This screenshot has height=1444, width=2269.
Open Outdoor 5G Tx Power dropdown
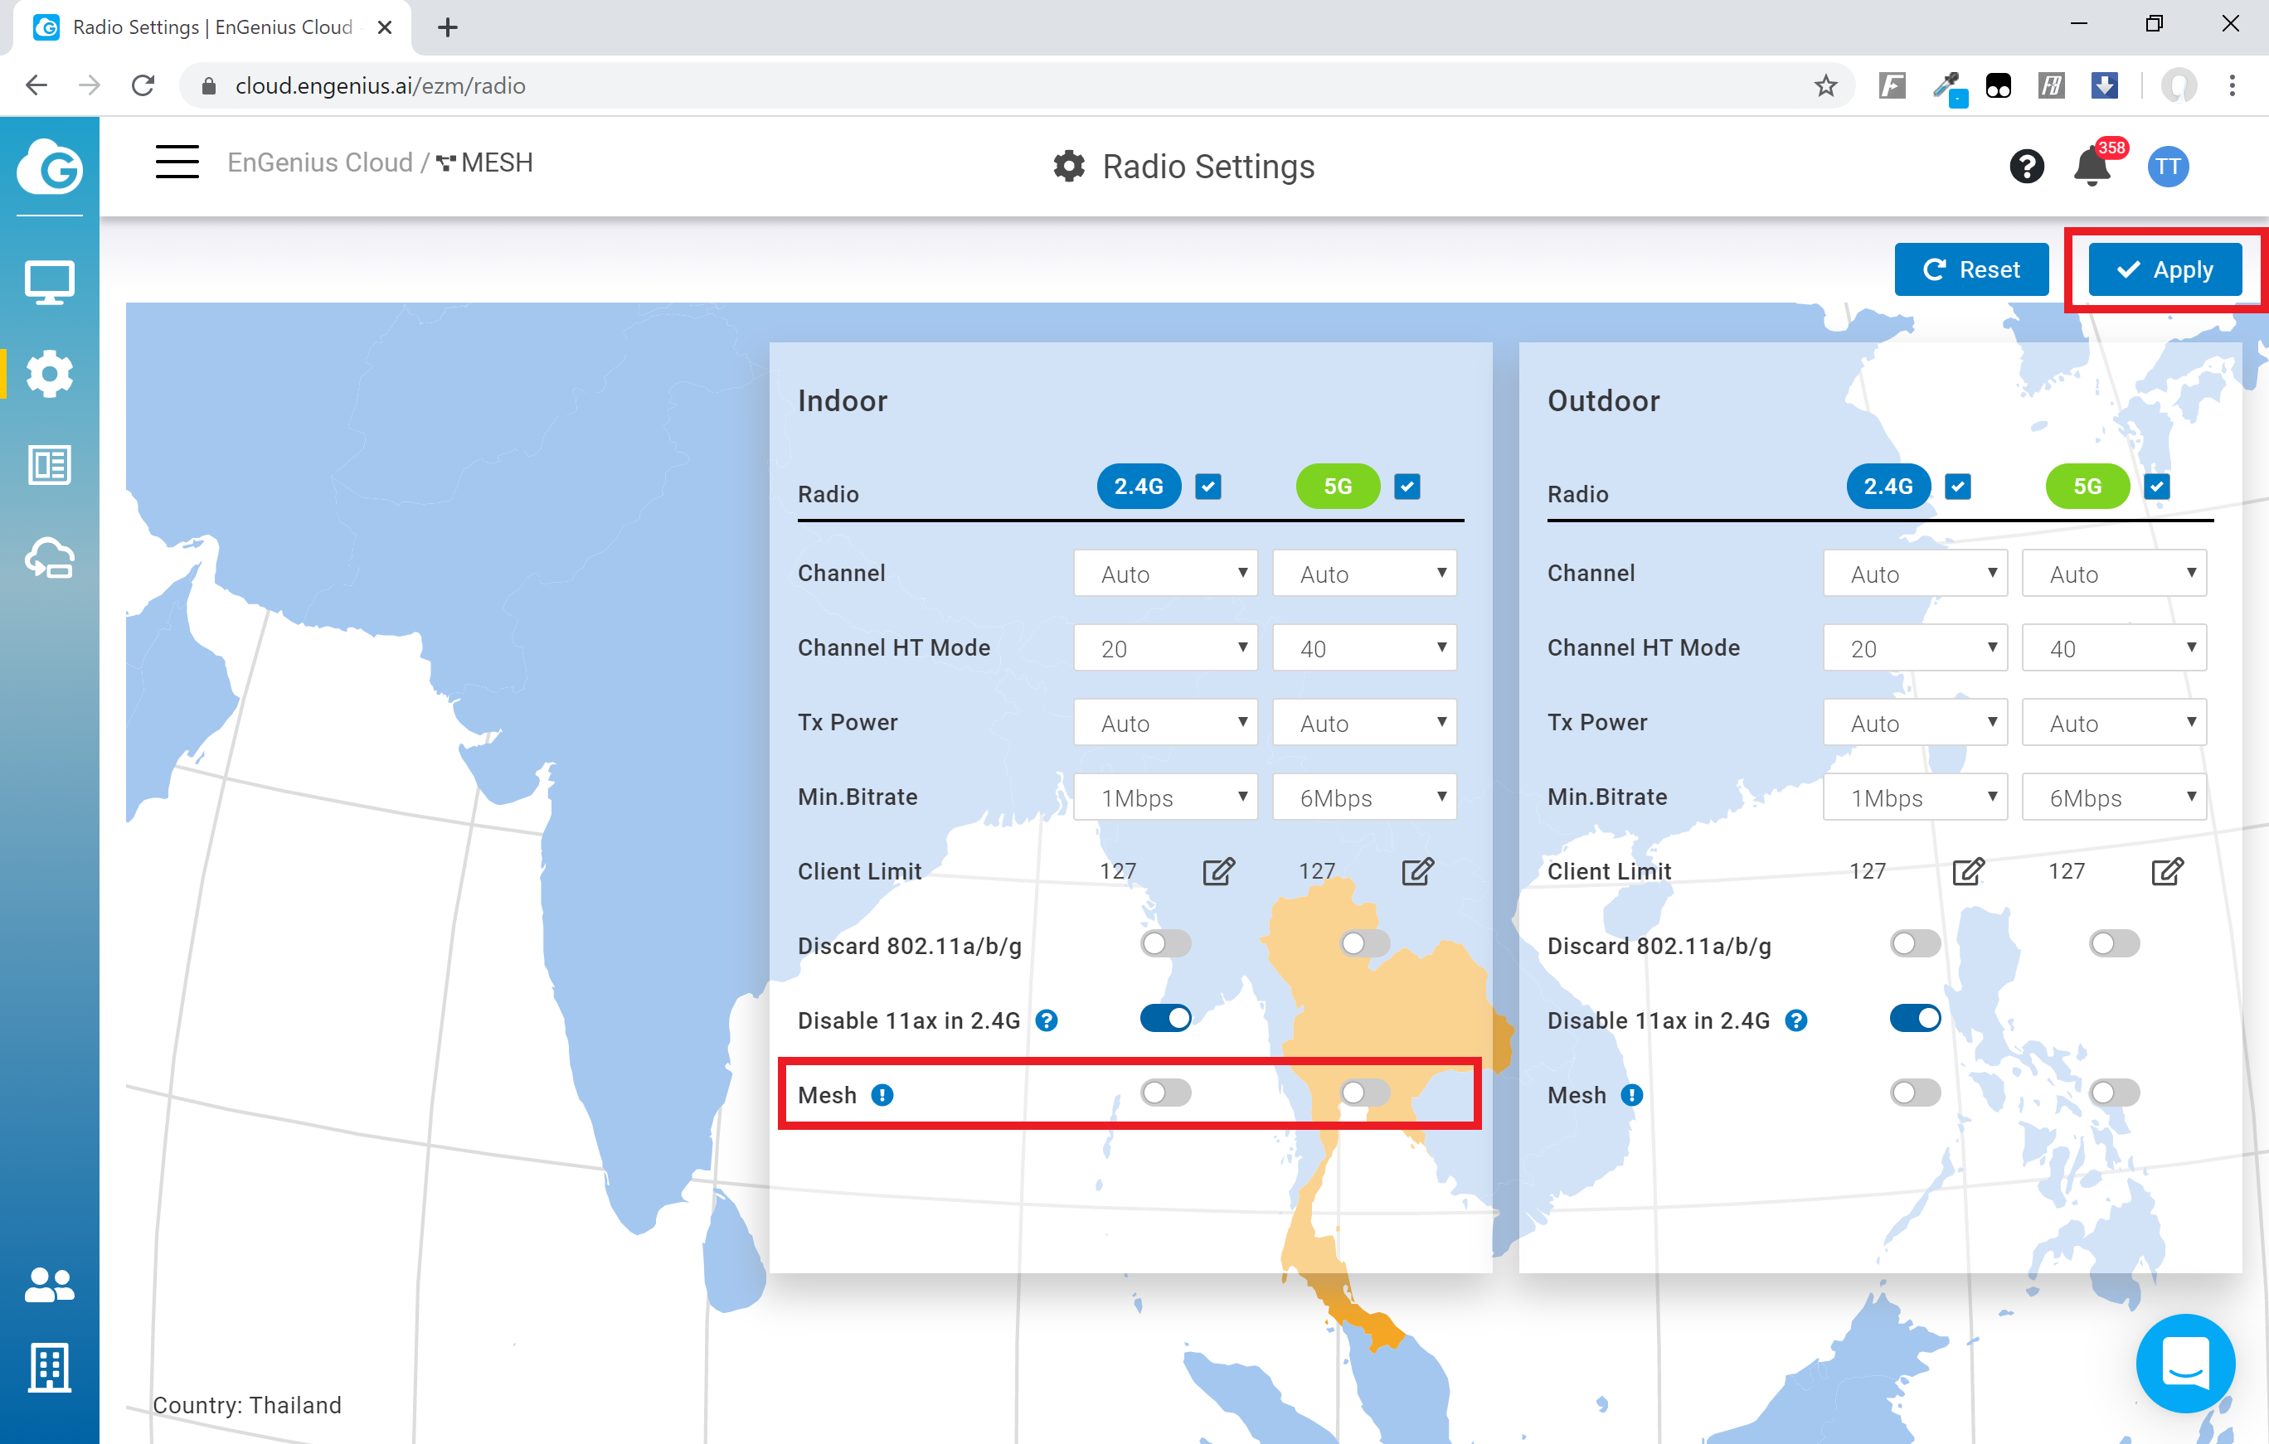[2114, 721]
